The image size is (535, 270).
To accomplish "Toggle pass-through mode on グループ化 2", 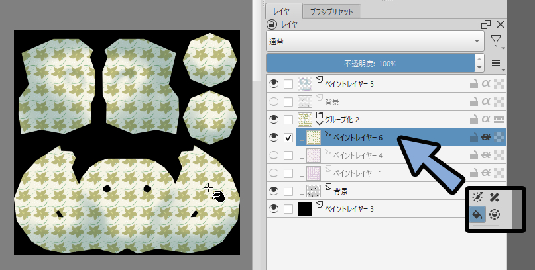I will tap(499, 120).
